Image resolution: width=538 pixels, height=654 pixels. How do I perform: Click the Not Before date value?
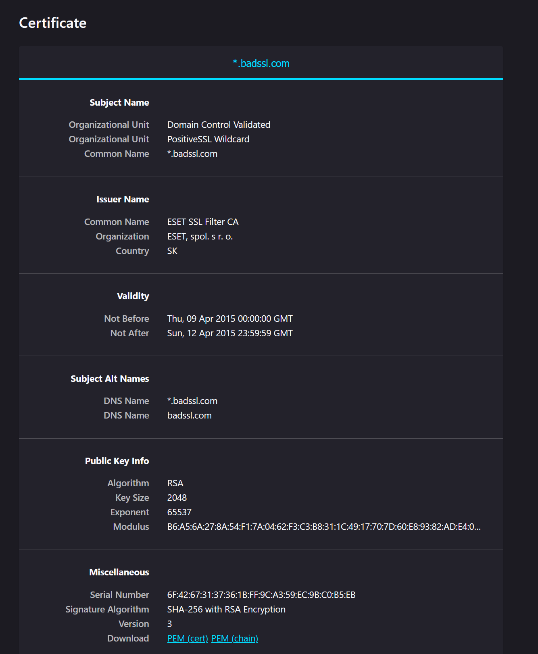pos(230,319)
